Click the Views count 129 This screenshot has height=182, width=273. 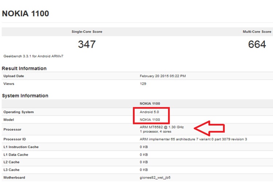click(143, 84)
